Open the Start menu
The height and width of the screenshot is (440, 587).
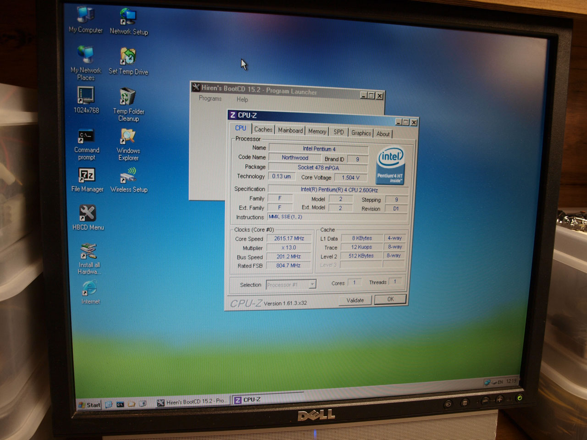tap(89, 405)
